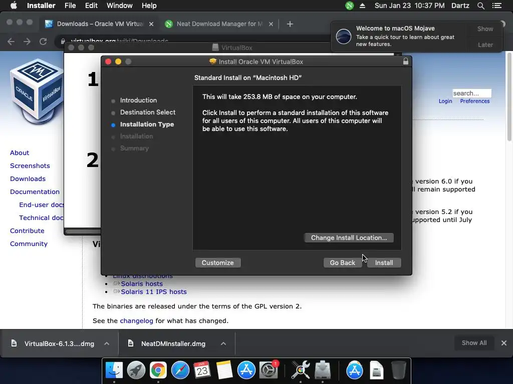513x384 pixels.
Task: Open the Installer app menu
Action: click(x=41, y=5)
